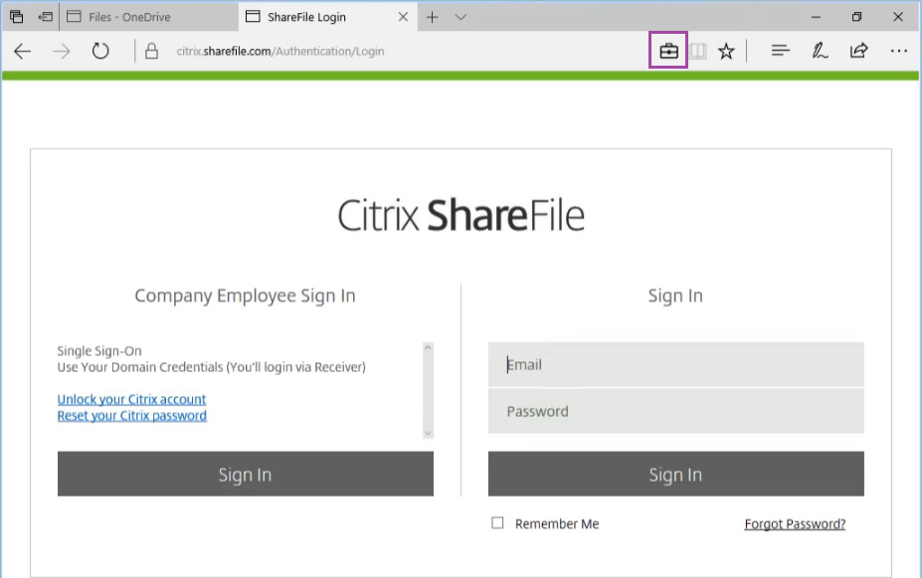Image resolution: width=922 pixels, height=578 pixels.
Task: Open the Forgot Password? link
Action: pyautogui.click(x=795, y=524)
